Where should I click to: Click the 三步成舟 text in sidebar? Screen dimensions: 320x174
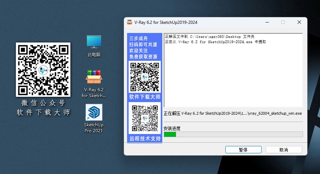pyautogui.click(x=138, y=39)
